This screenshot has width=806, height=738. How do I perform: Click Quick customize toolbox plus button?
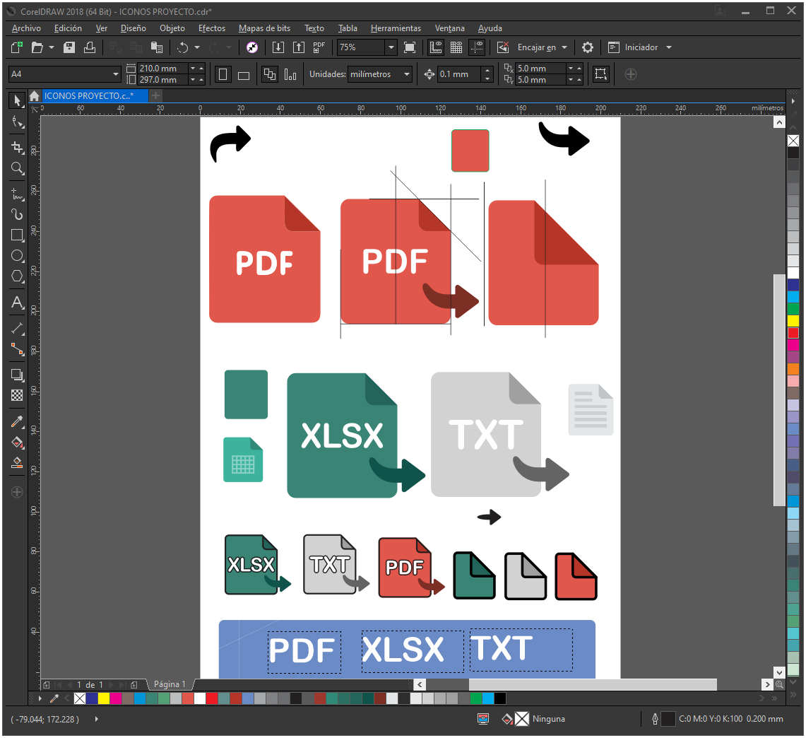tap(17, 492)
